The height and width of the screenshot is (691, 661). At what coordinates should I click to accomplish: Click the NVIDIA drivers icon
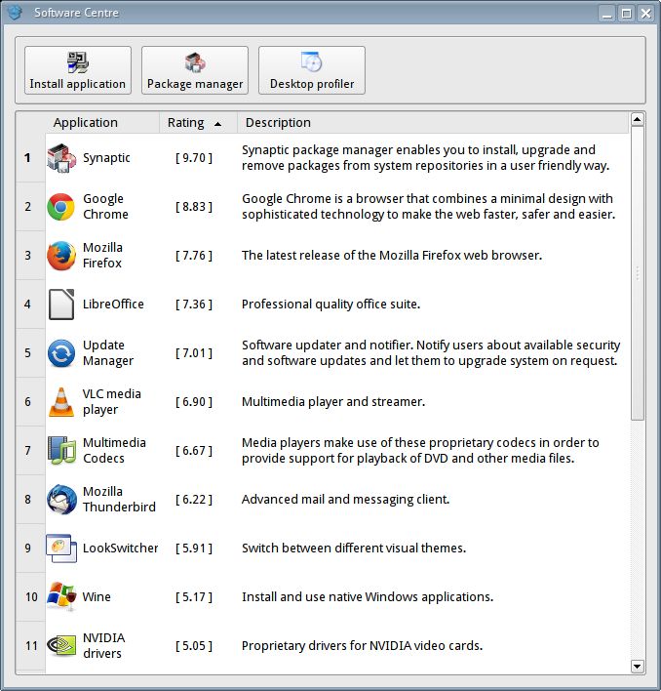click(62, 646)
